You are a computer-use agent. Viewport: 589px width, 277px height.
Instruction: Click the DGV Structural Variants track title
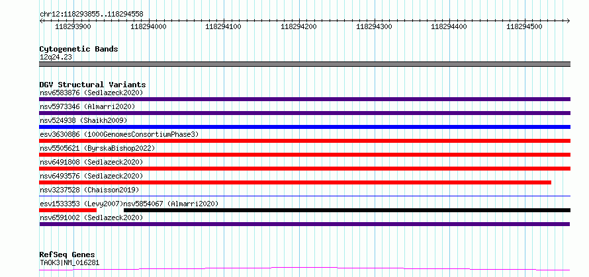click(x=93, y=85)
